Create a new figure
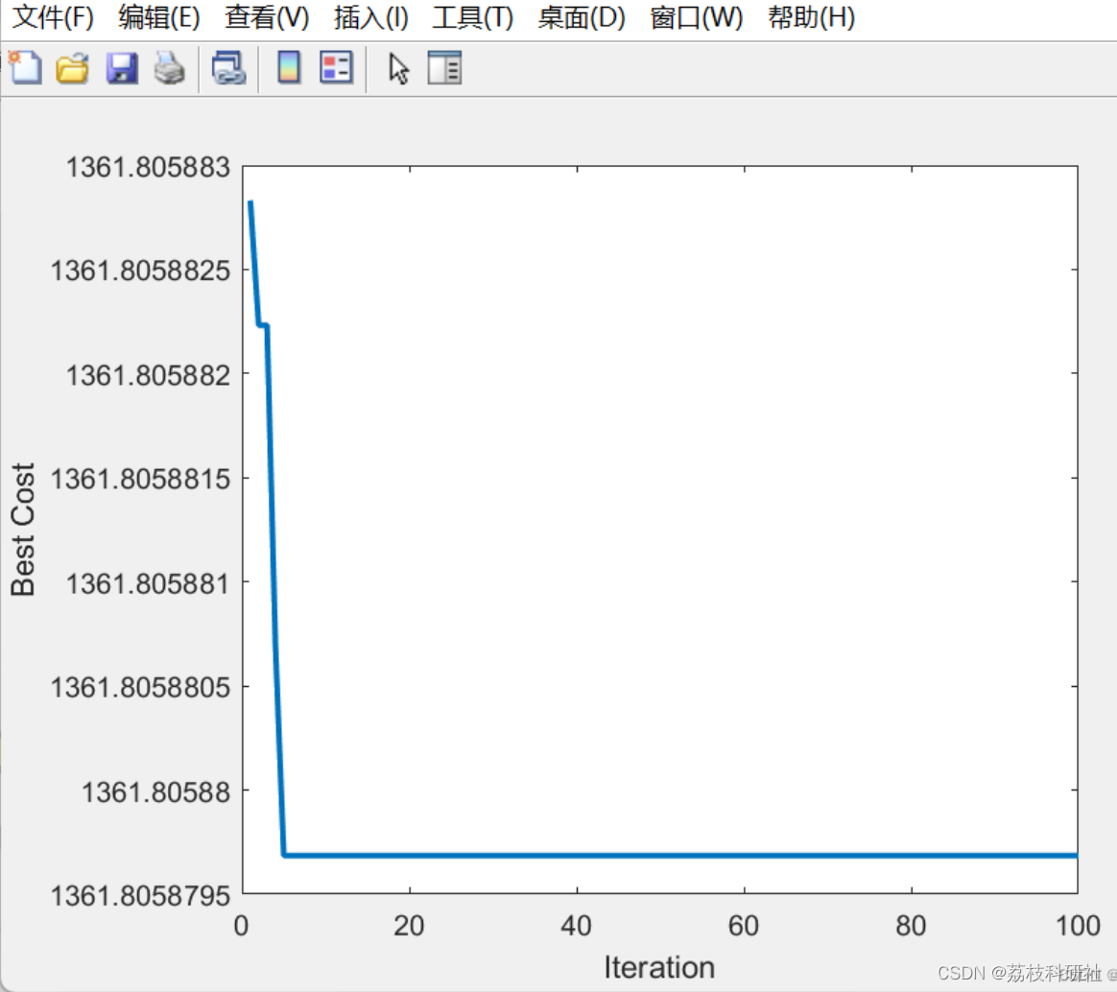Image resolution: width=1117 pixels, height=992 pixels. 24,67
